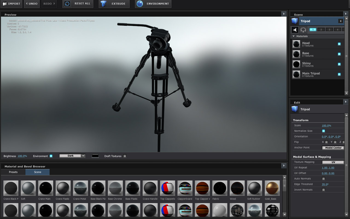Screen dimensions: 350x219
Task: Toggle the Base material visibility checkbox
Action: tap(339, 54)
